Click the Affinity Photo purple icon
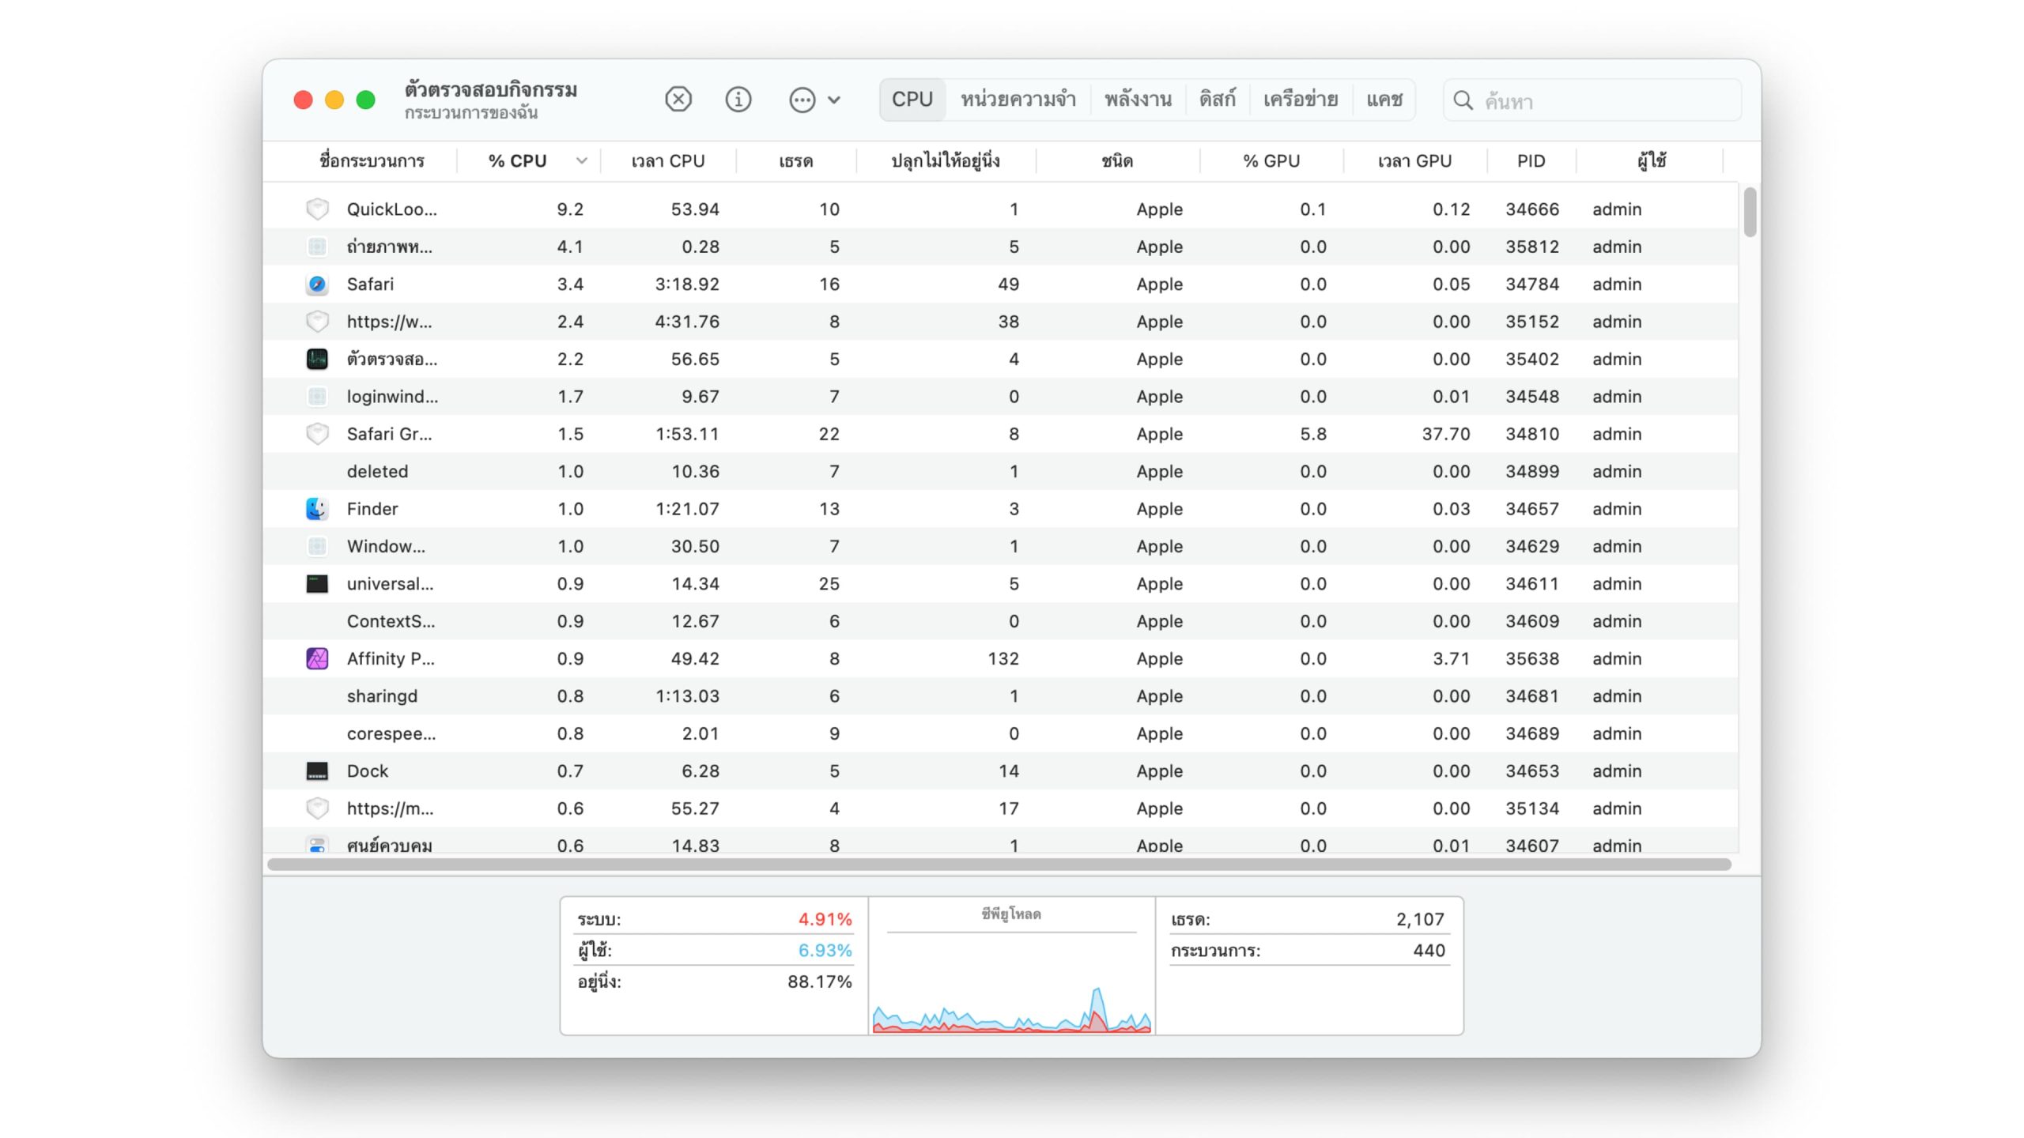The image size is (2024, 1138). [x=317, y=658]
